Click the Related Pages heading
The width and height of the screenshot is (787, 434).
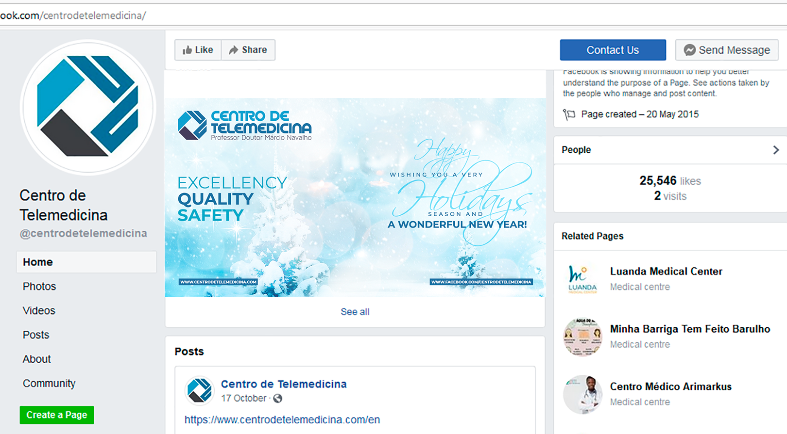(593, 236)
